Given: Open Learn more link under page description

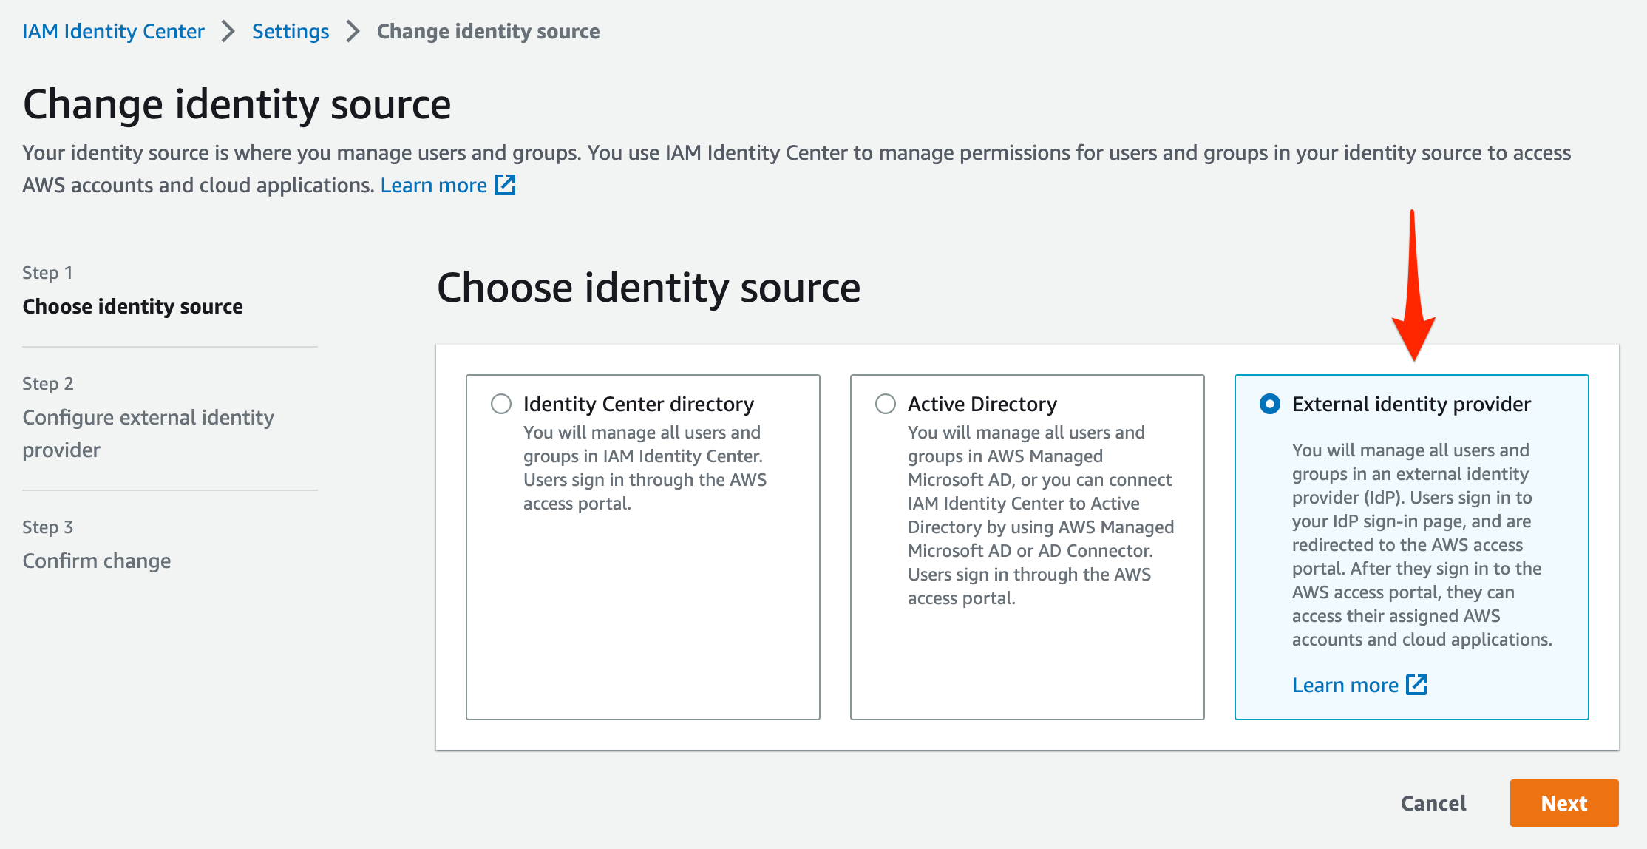Looking at the screenshot, I should (434, 185).
